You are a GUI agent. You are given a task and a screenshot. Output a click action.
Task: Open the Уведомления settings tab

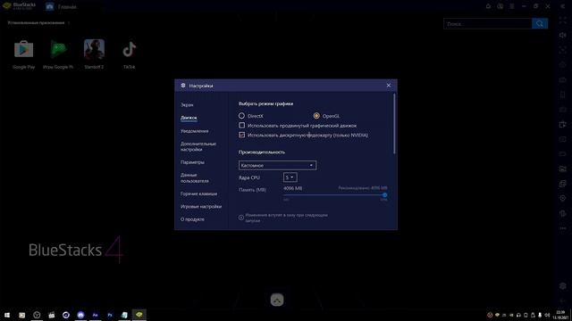pos(195,131)
